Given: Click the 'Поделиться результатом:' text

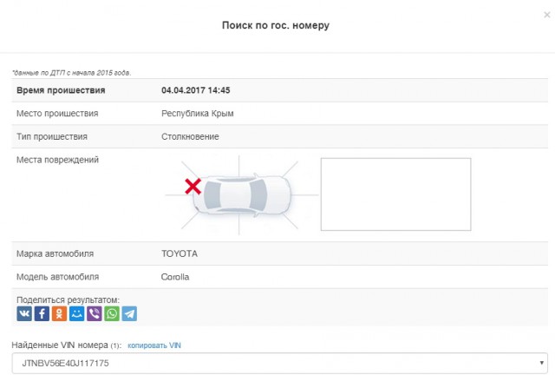Looking at the screenshot, I should [68, 299].
